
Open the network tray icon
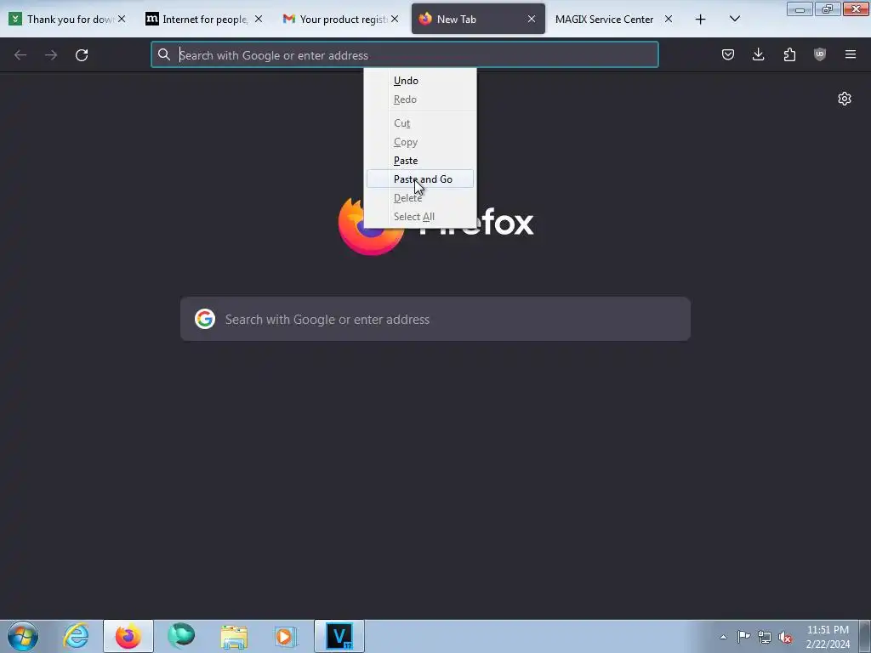(x=765, y=637)
